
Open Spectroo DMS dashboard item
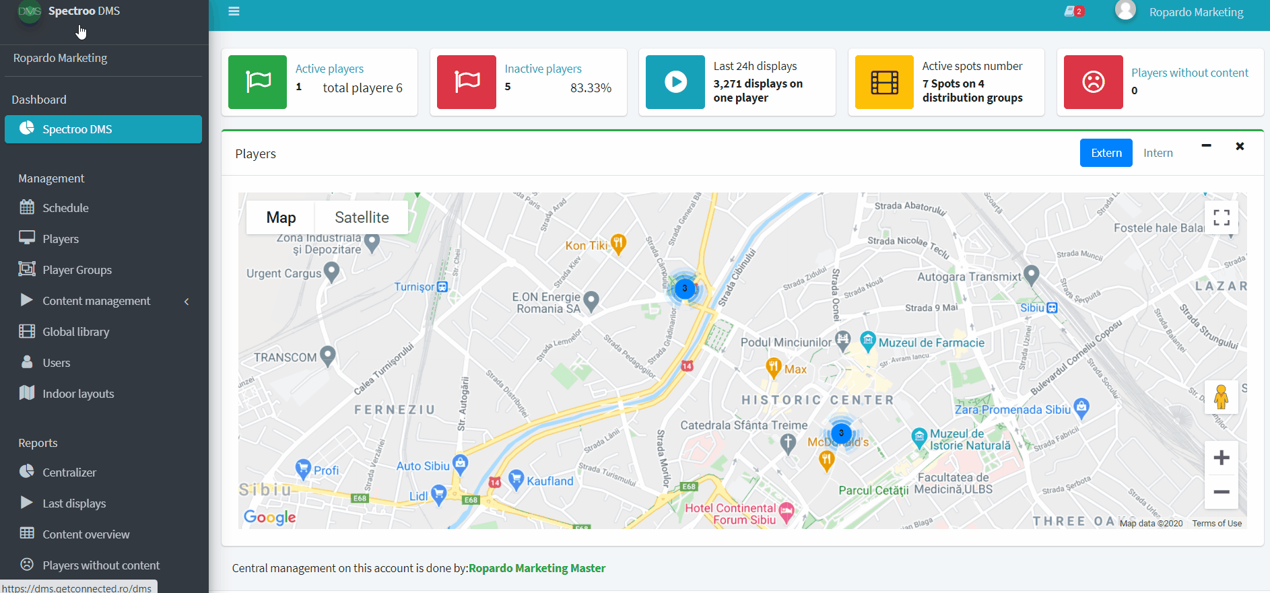click(103, 129)
